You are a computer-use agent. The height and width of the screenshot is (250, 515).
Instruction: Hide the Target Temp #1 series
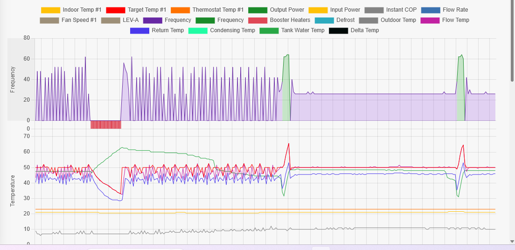(x=136, y=10)
